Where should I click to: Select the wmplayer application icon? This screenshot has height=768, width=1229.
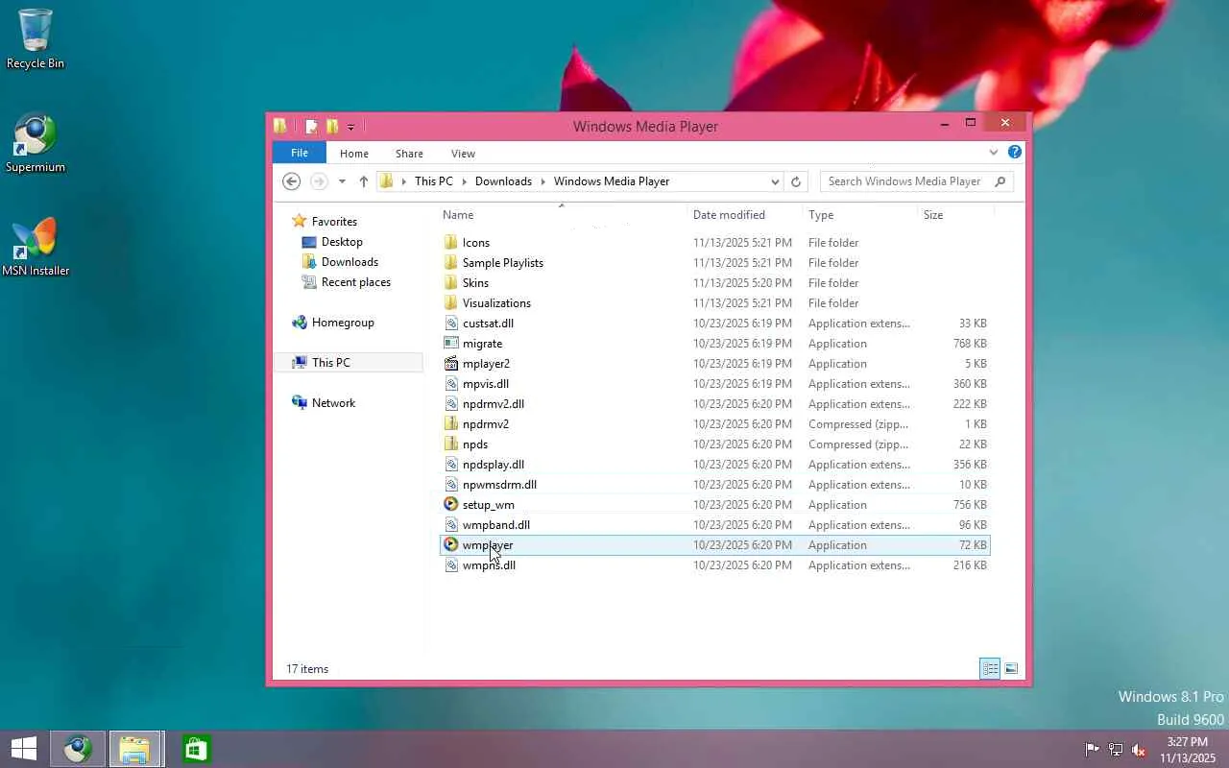coord(451,544)
